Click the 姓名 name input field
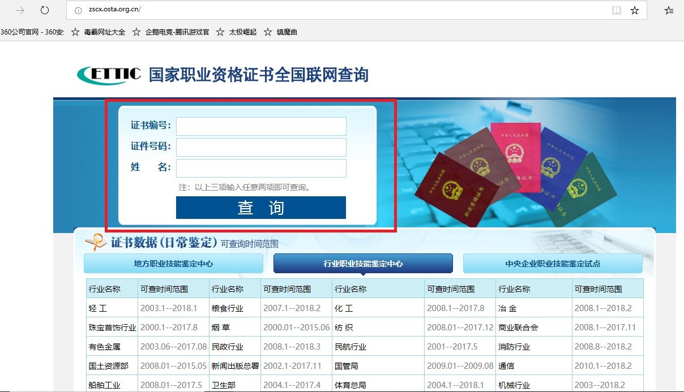 tap(260, 168)
